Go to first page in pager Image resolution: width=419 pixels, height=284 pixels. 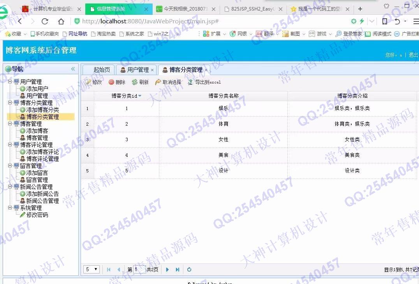click(109, 270)
